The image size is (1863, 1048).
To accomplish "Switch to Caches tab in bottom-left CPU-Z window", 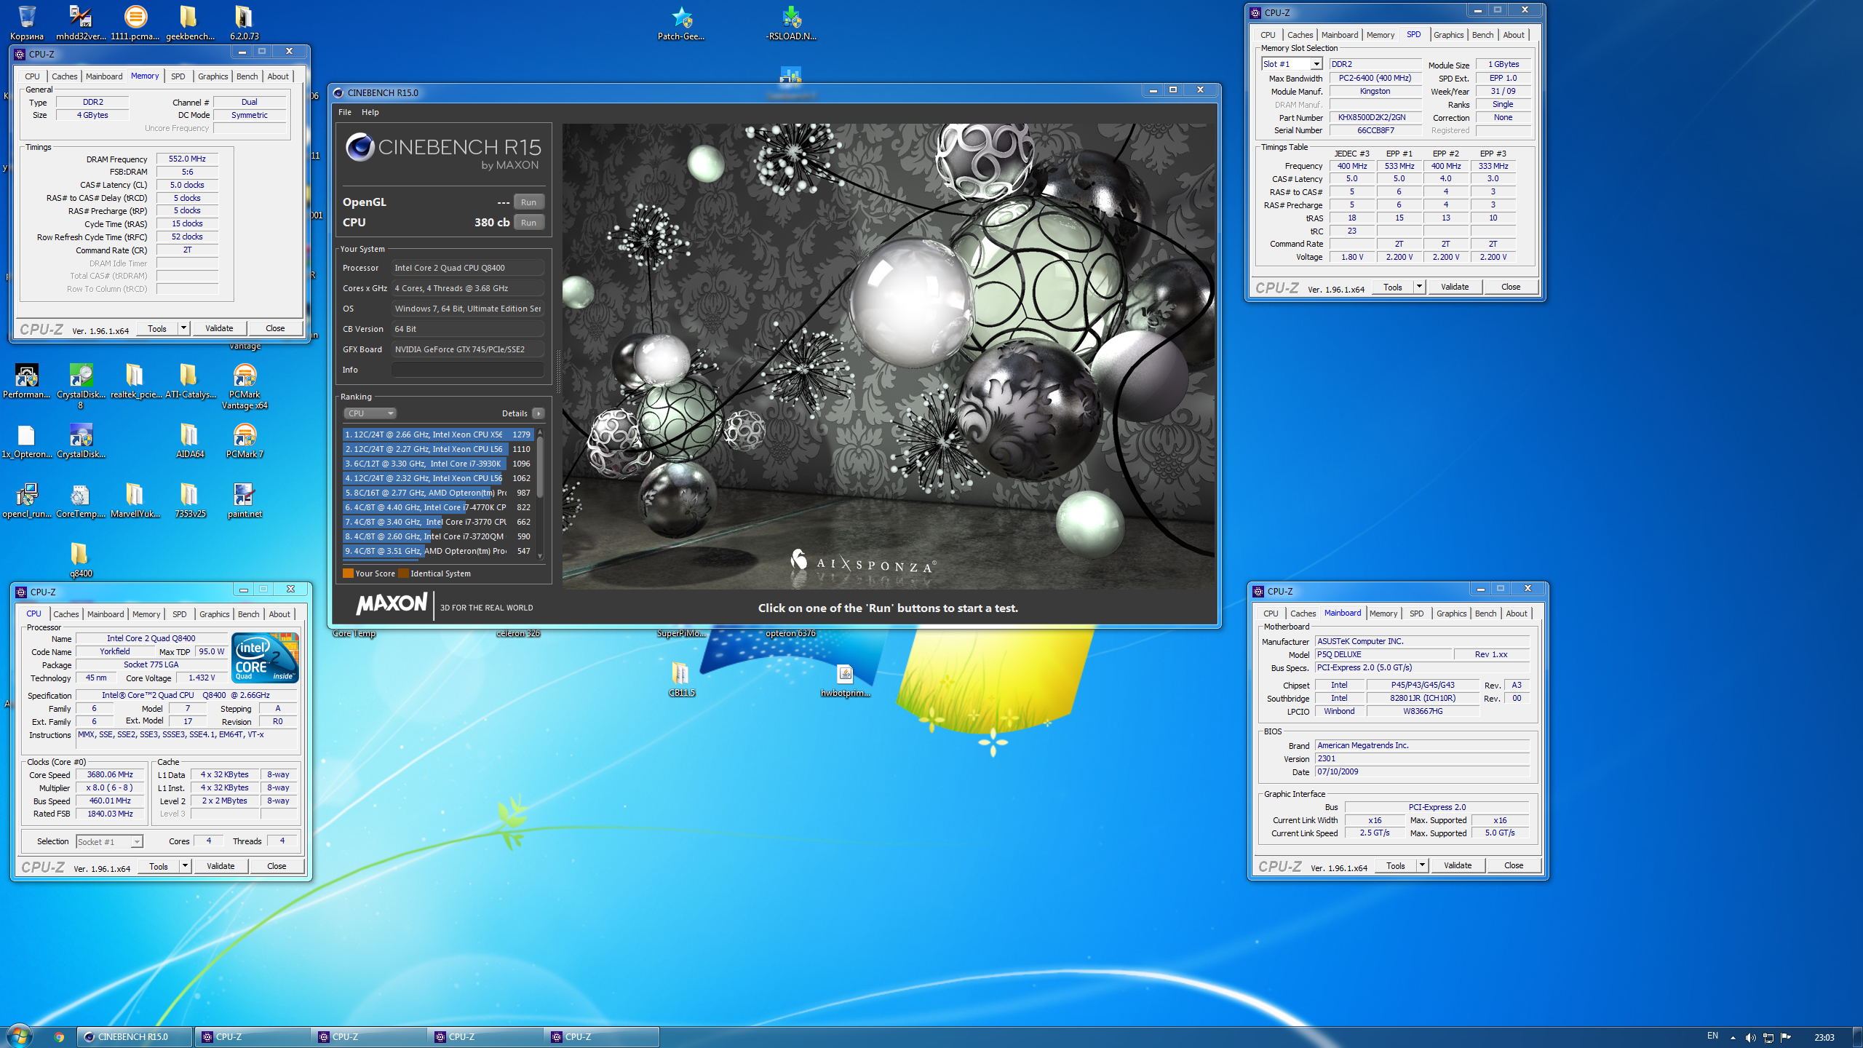I will pos(65,614).
